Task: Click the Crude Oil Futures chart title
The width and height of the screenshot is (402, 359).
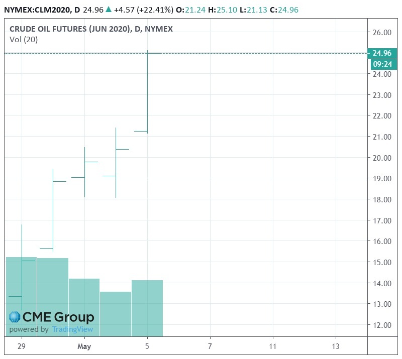Action: (91, 29)
